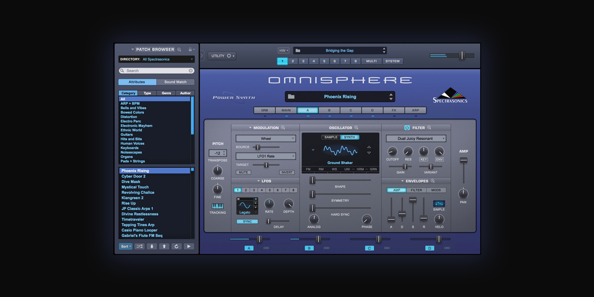This screenshot has width=594, height=297.
Task: Click the Attributes button
Action: pos(137,82)
